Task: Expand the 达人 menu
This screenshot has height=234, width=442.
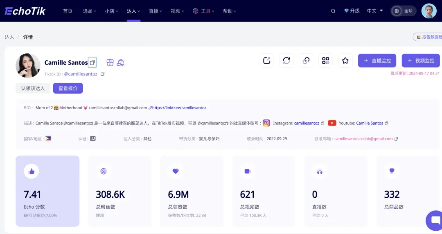Action: (x=133, y=11)
